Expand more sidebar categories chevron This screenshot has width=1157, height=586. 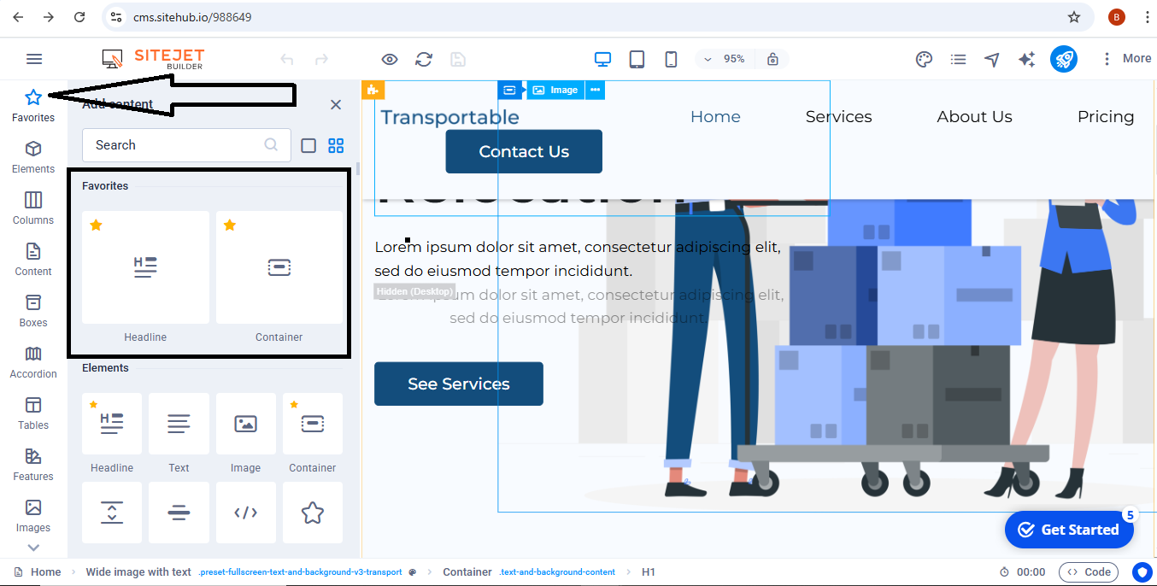click(33, 548)
